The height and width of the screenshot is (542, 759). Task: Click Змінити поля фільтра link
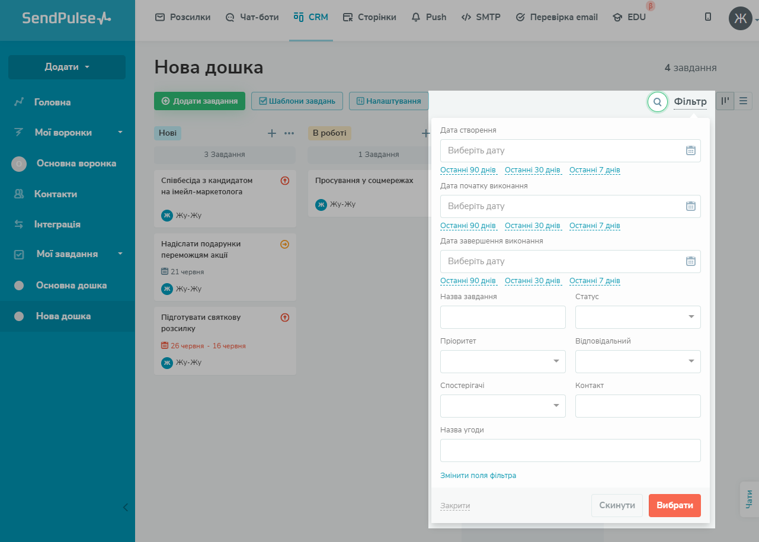coord(478,475)
